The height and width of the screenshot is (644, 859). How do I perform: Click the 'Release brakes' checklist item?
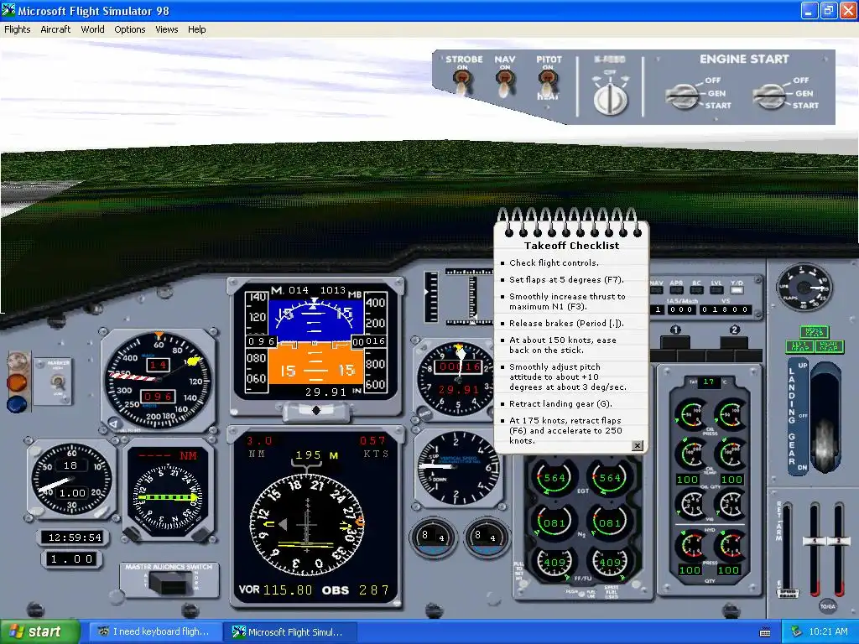(x=566, y=324)
